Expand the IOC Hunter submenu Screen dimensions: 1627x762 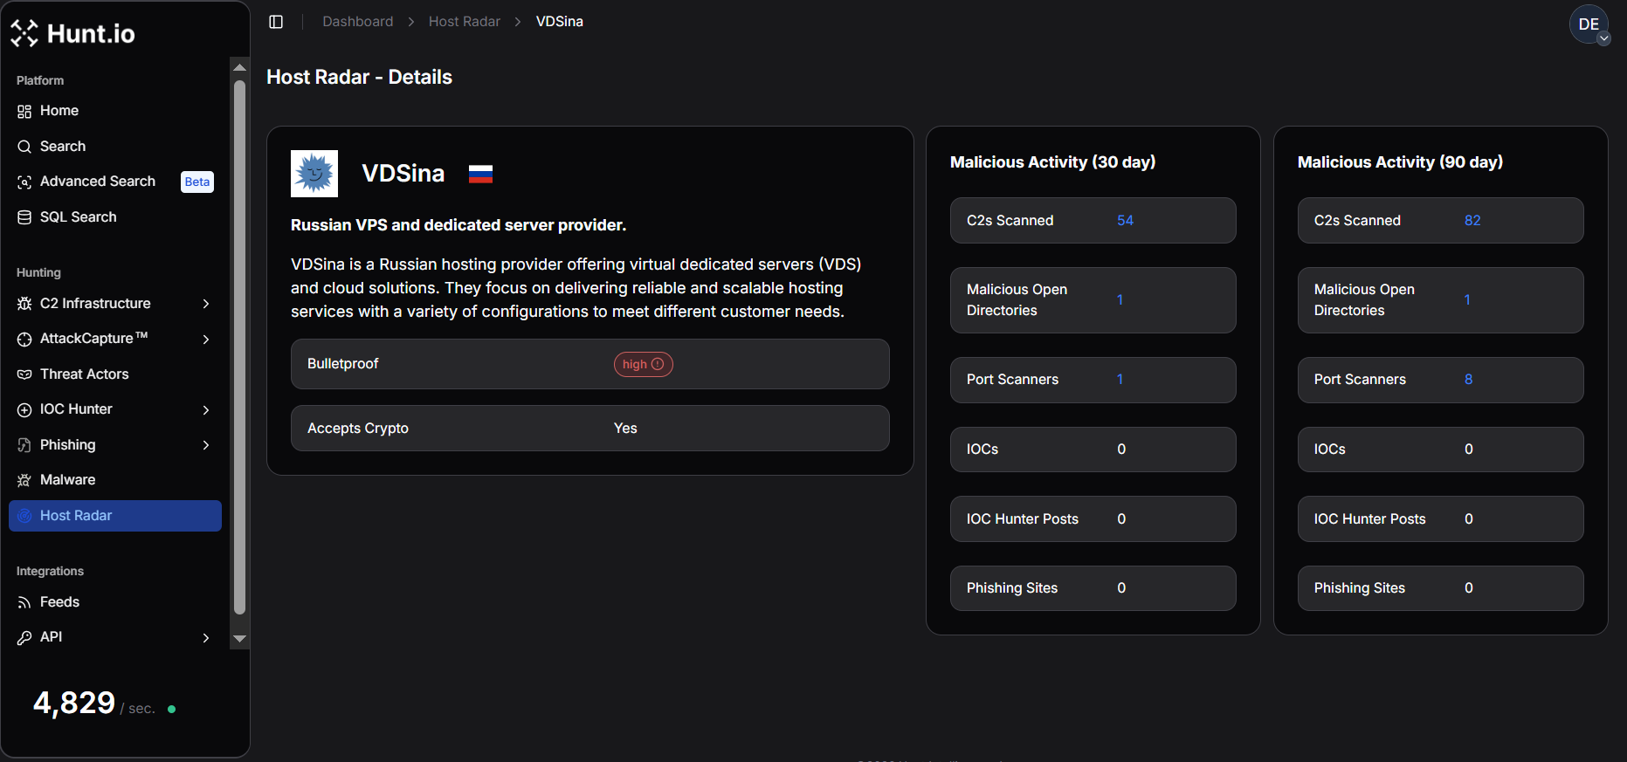(206, 409)
